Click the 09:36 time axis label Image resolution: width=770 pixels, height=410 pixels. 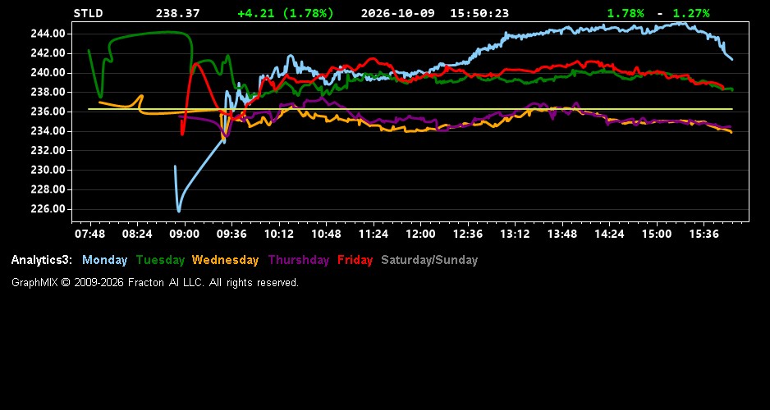(x=231, y=235)
